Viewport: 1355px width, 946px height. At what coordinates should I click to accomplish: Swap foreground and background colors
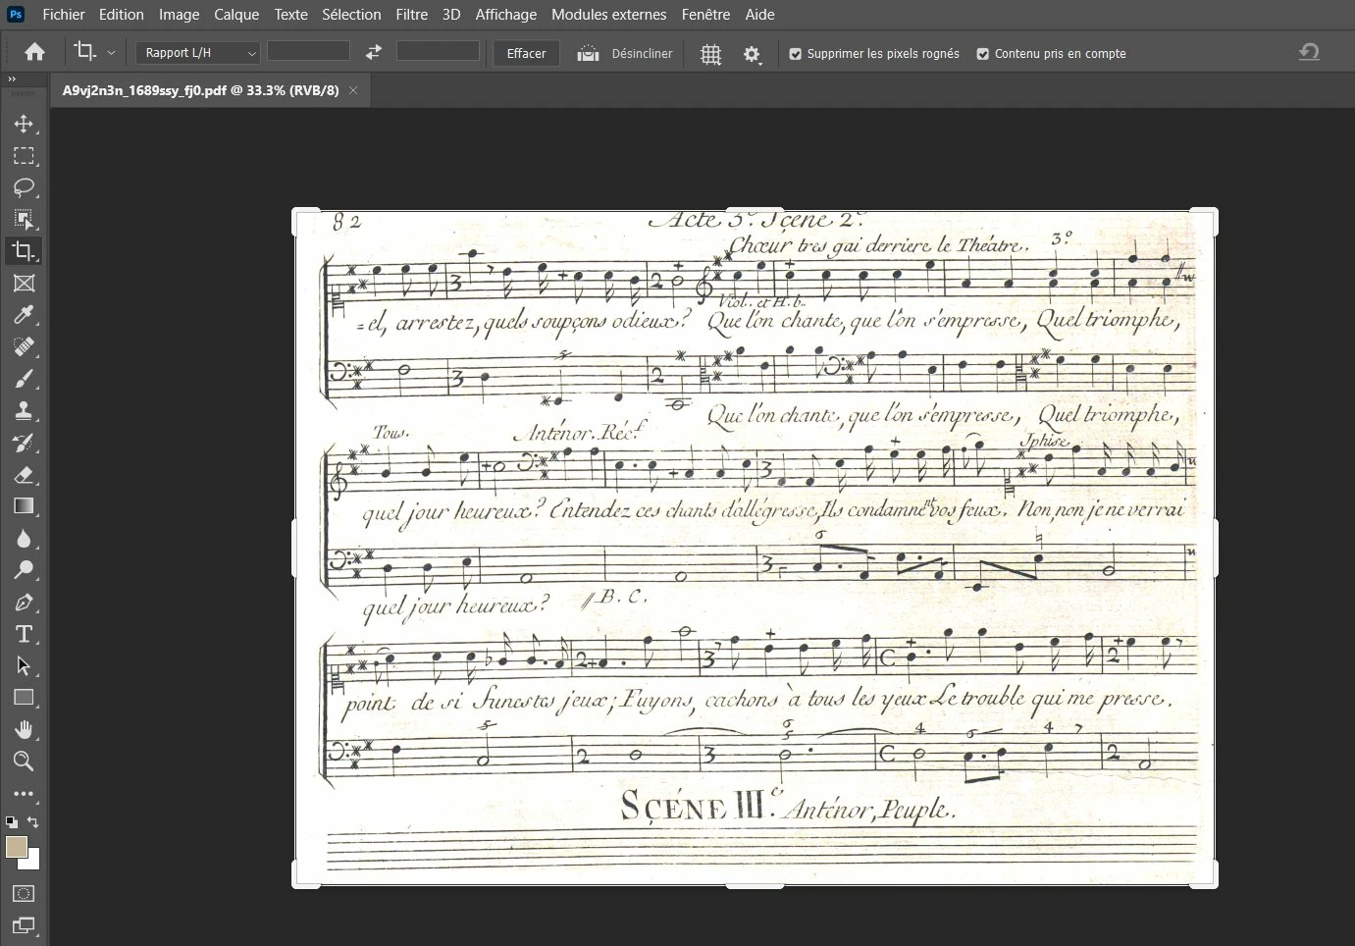[33, 821]
